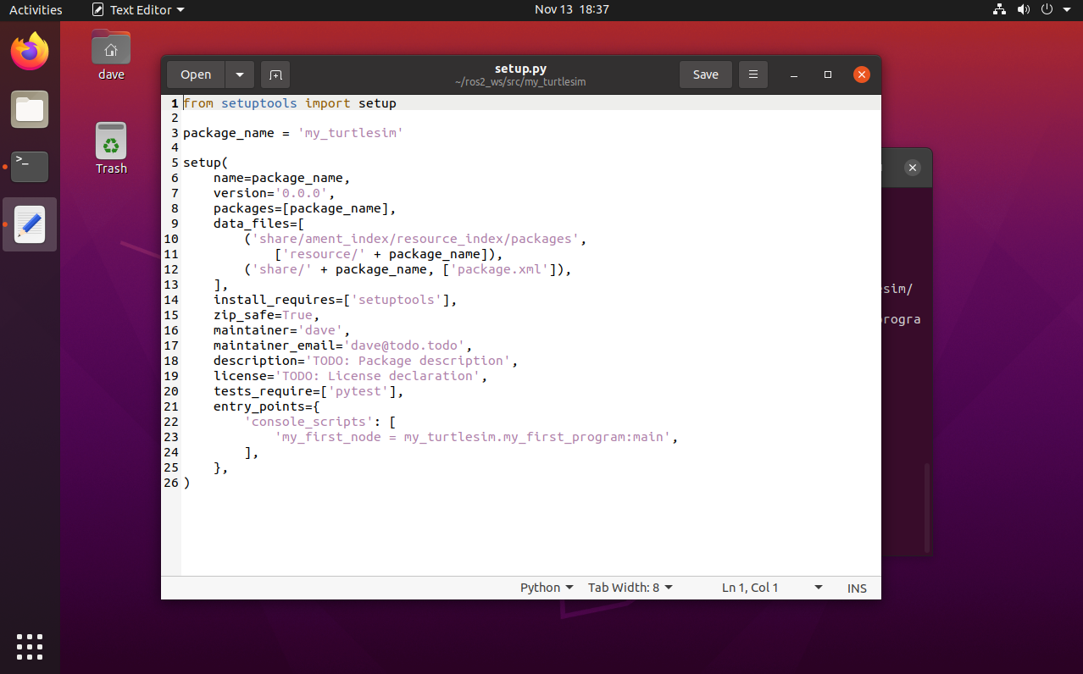Toggle the INS insert mode indicator
The width and height of the screenshot is (1083, 674).
pyautogui.click(x=857, y=588)
